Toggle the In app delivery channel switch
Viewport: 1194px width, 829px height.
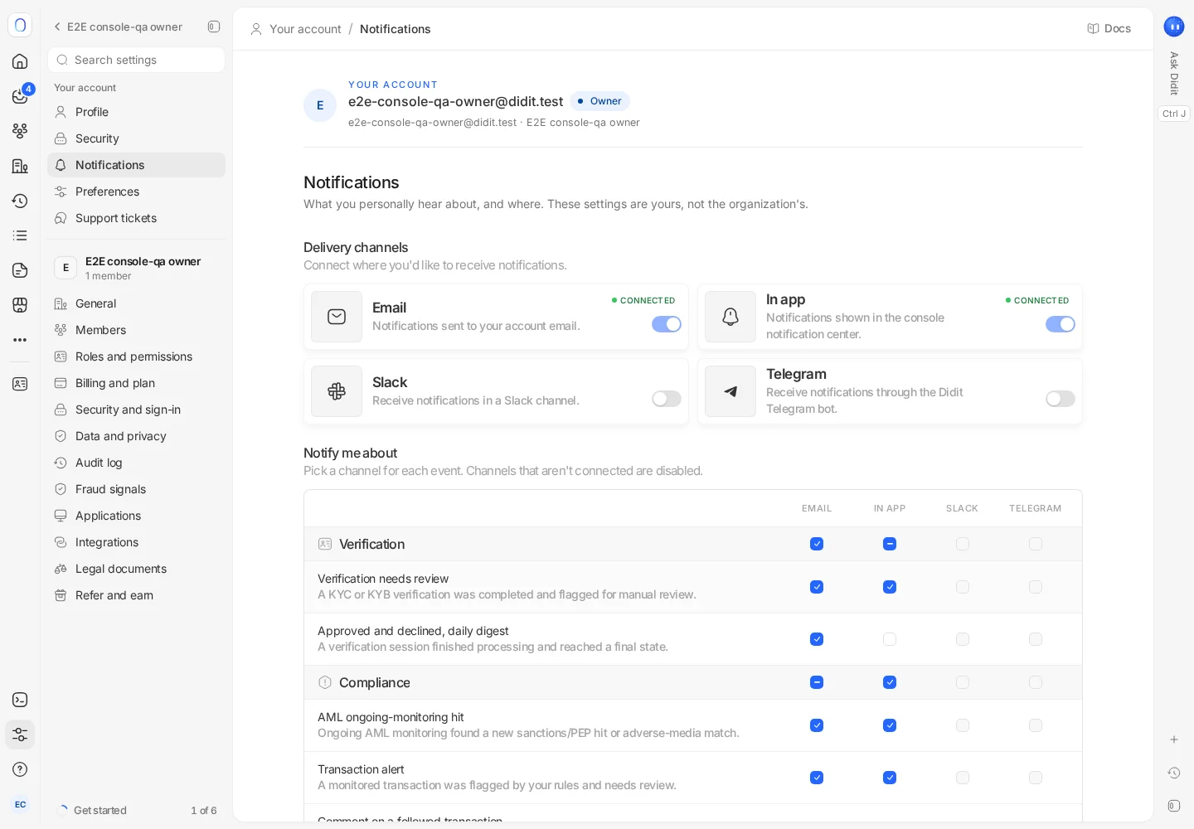tap(1061, 324)
